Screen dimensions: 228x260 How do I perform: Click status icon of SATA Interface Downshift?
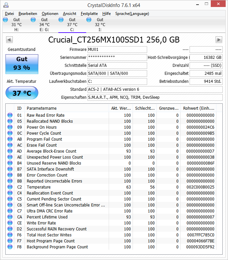[10, 169]
